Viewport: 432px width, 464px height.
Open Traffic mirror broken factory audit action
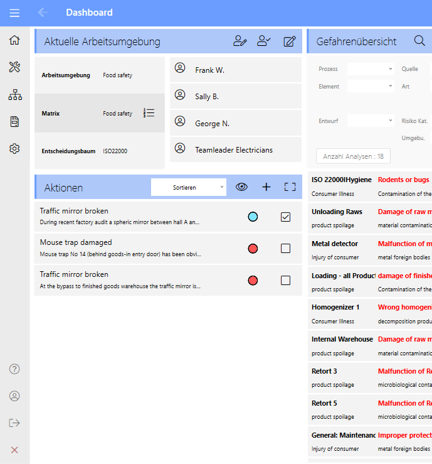(168, 217)
